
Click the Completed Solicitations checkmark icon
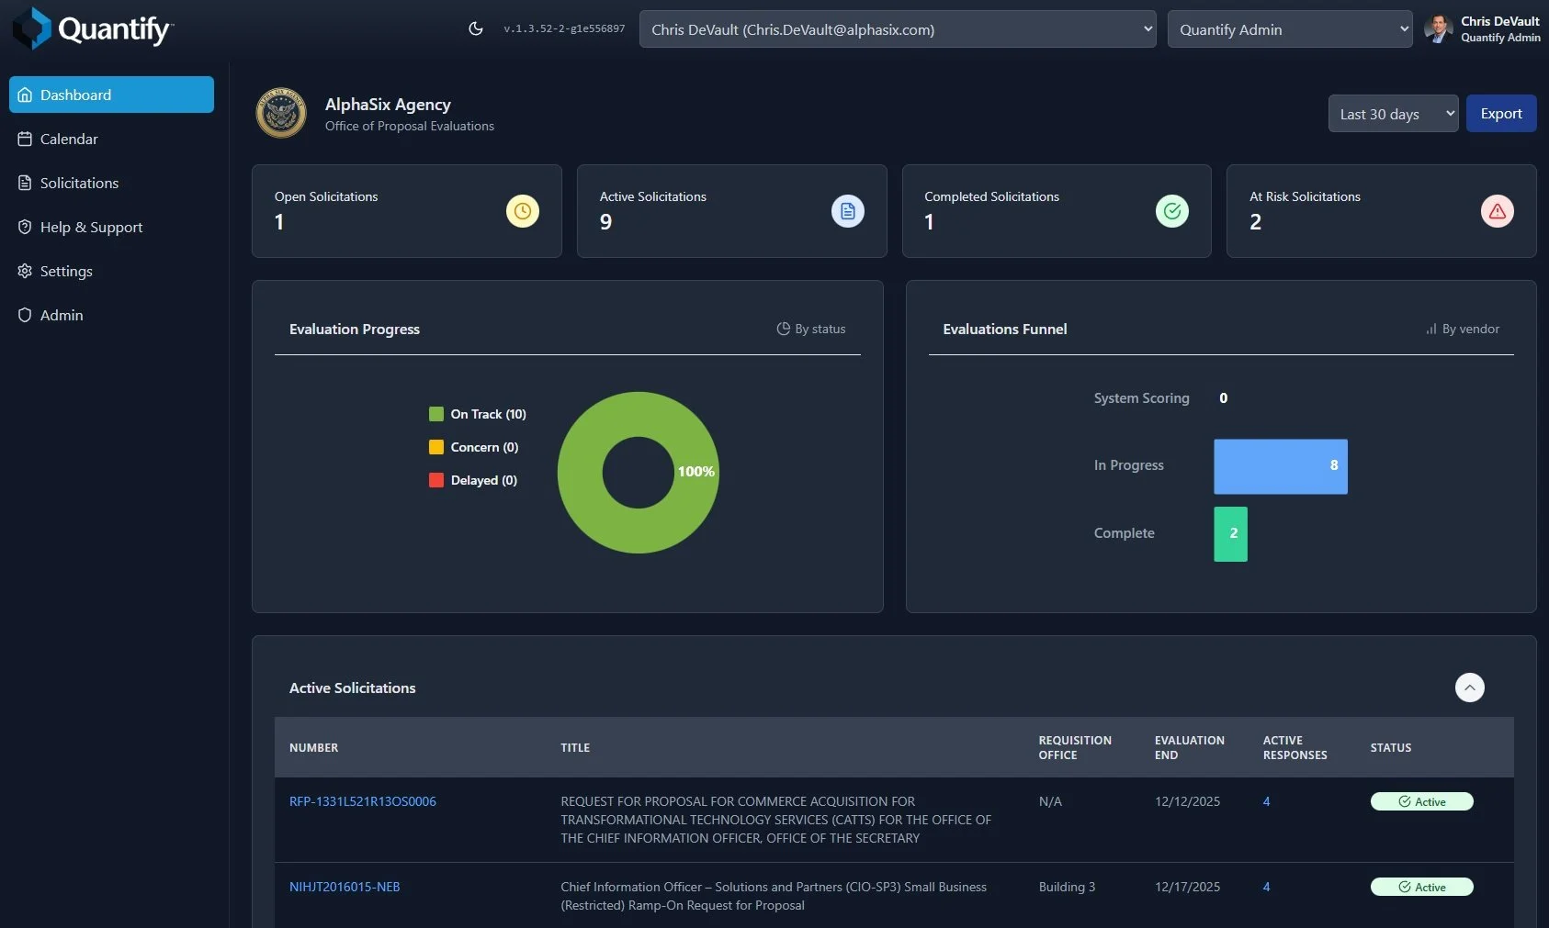coord(1172,211)
